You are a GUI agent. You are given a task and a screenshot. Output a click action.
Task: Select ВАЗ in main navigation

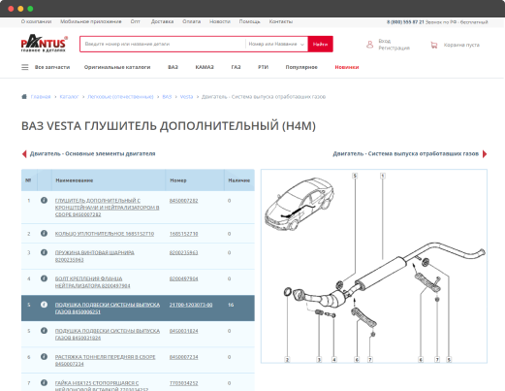173,67
